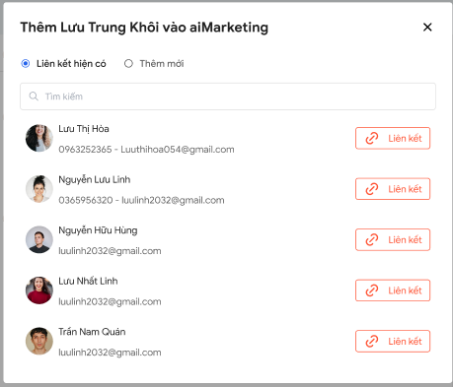Select Nguyễn Hữu Hùng's profile photo

click(39, 239)
